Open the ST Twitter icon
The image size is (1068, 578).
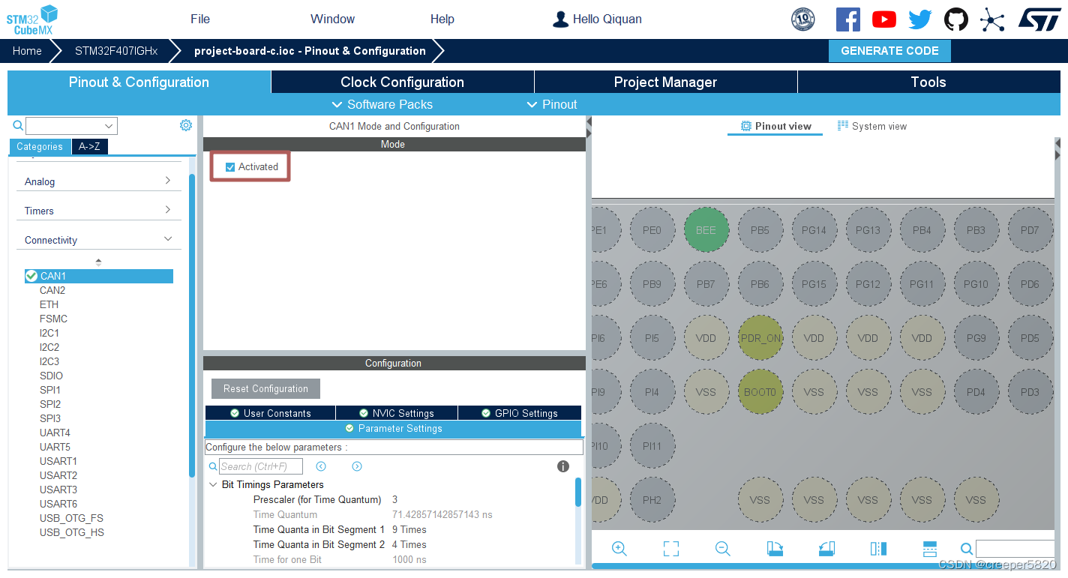(x=920, y=19)
